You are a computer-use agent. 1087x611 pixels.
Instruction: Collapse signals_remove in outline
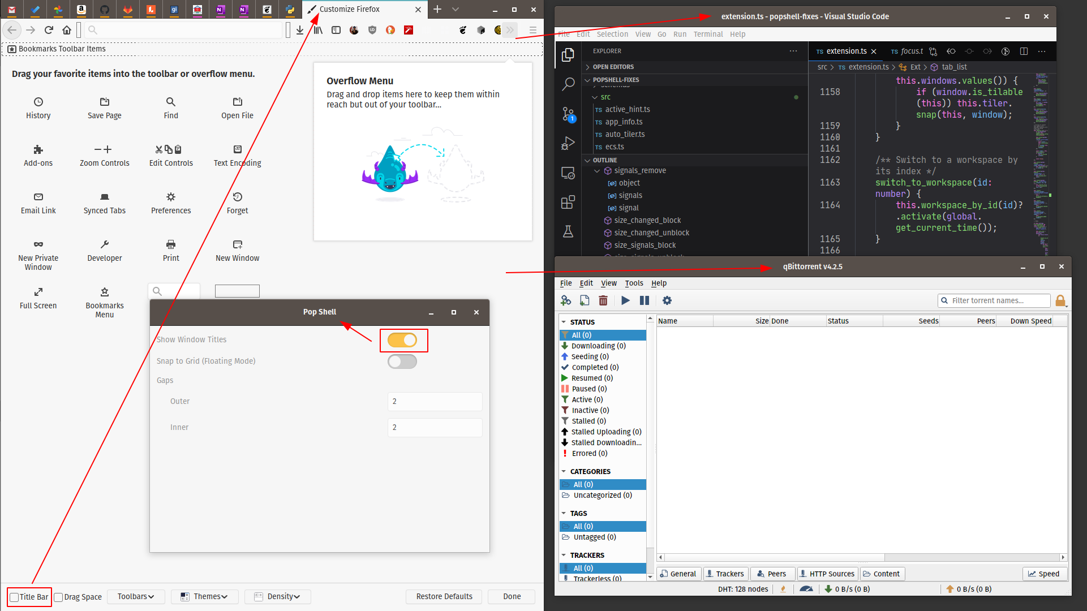pos(598,171)
